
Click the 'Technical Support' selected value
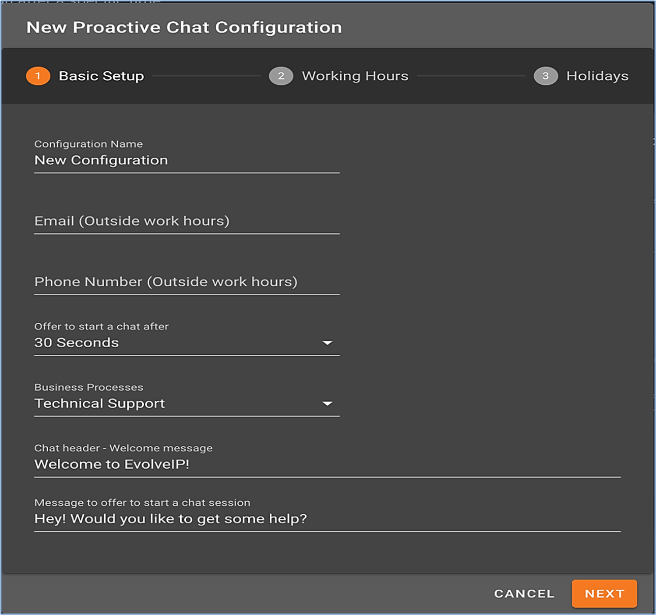pos(100,404)
